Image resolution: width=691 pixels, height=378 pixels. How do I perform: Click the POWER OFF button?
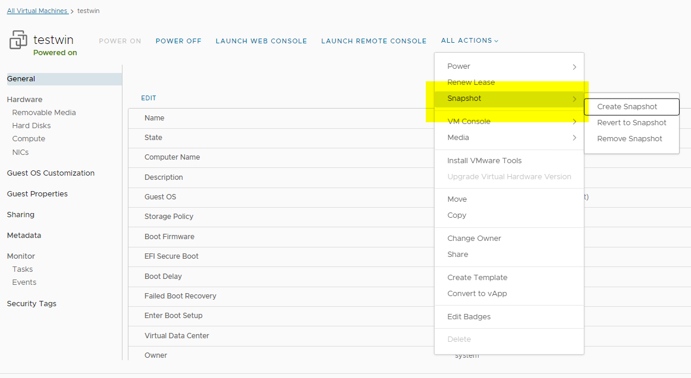point(178,41)
